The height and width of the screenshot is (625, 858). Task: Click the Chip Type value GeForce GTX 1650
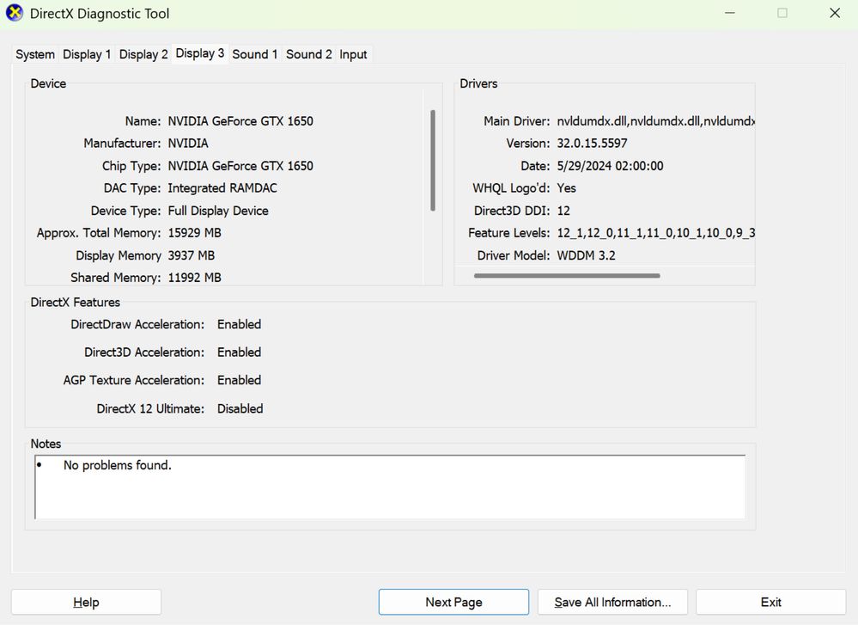tap(240, 166)
